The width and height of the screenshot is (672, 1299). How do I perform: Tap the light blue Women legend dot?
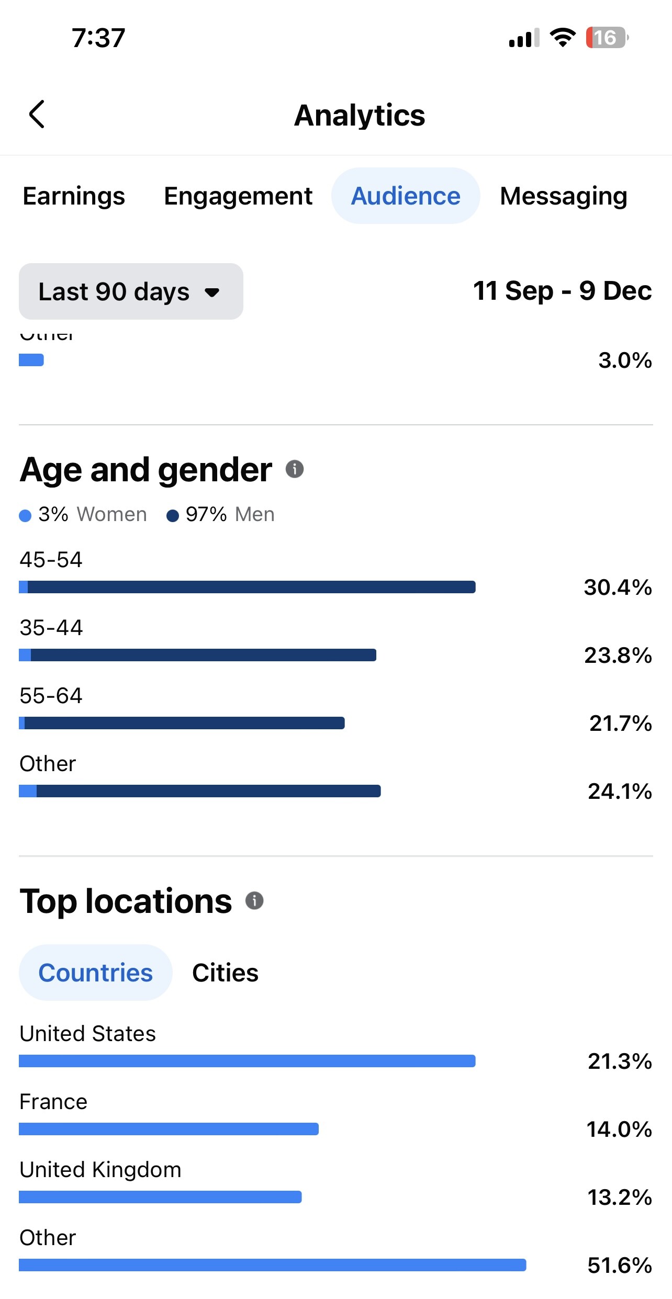click(25, 516)
